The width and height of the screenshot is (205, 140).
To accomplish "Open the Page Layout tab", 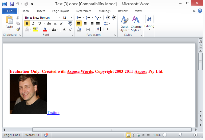I will click(x=60, y=11).
